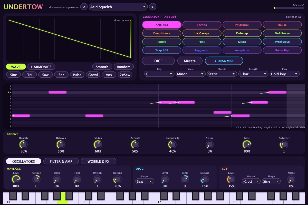Choose the Growl wave preset
This screenshot has width=308, height=205.
point(93,75)
